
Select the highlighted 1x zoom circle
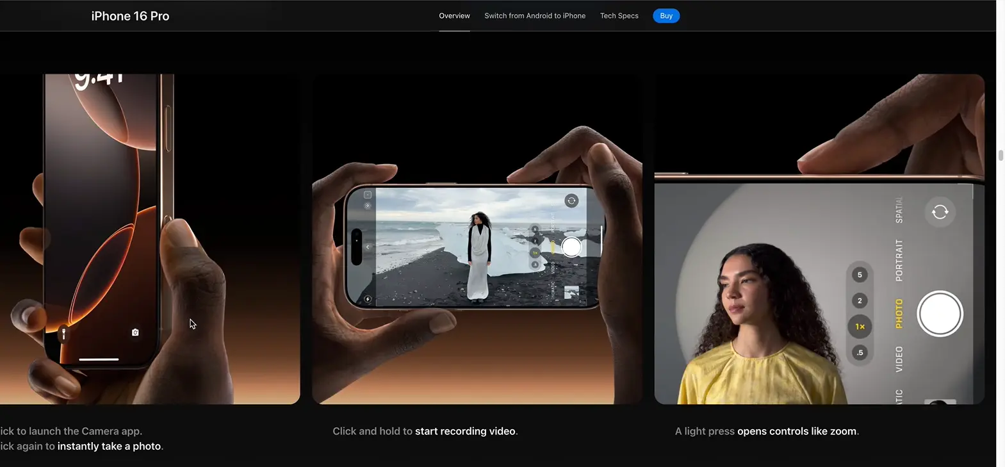click(x=860, y=327)
